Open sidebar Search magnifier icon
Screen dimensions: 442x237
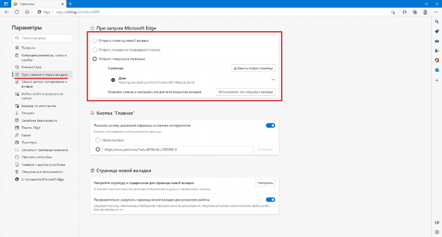tap(437, 22)
